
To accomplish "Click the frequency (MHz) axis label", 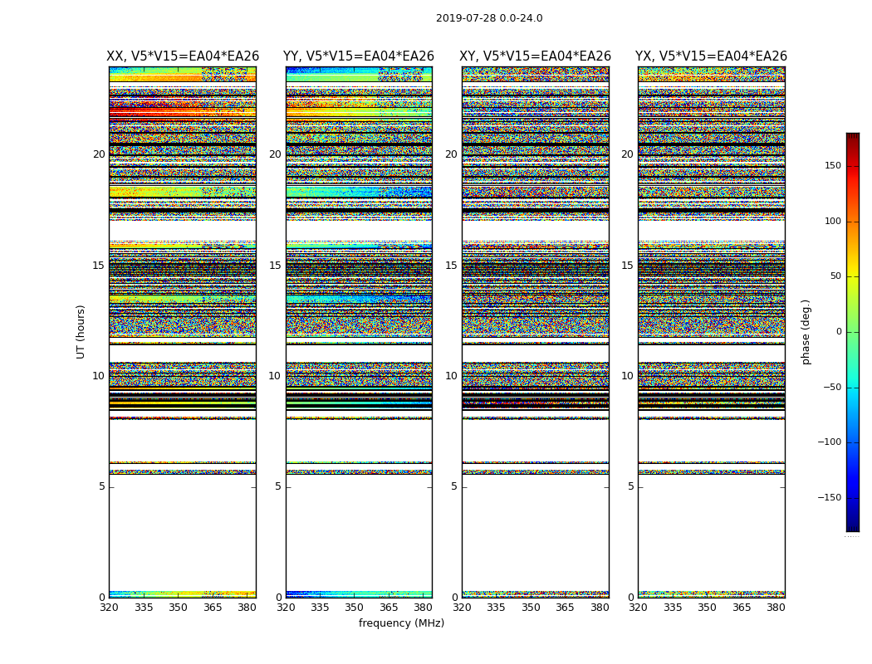I will point(401,622).
